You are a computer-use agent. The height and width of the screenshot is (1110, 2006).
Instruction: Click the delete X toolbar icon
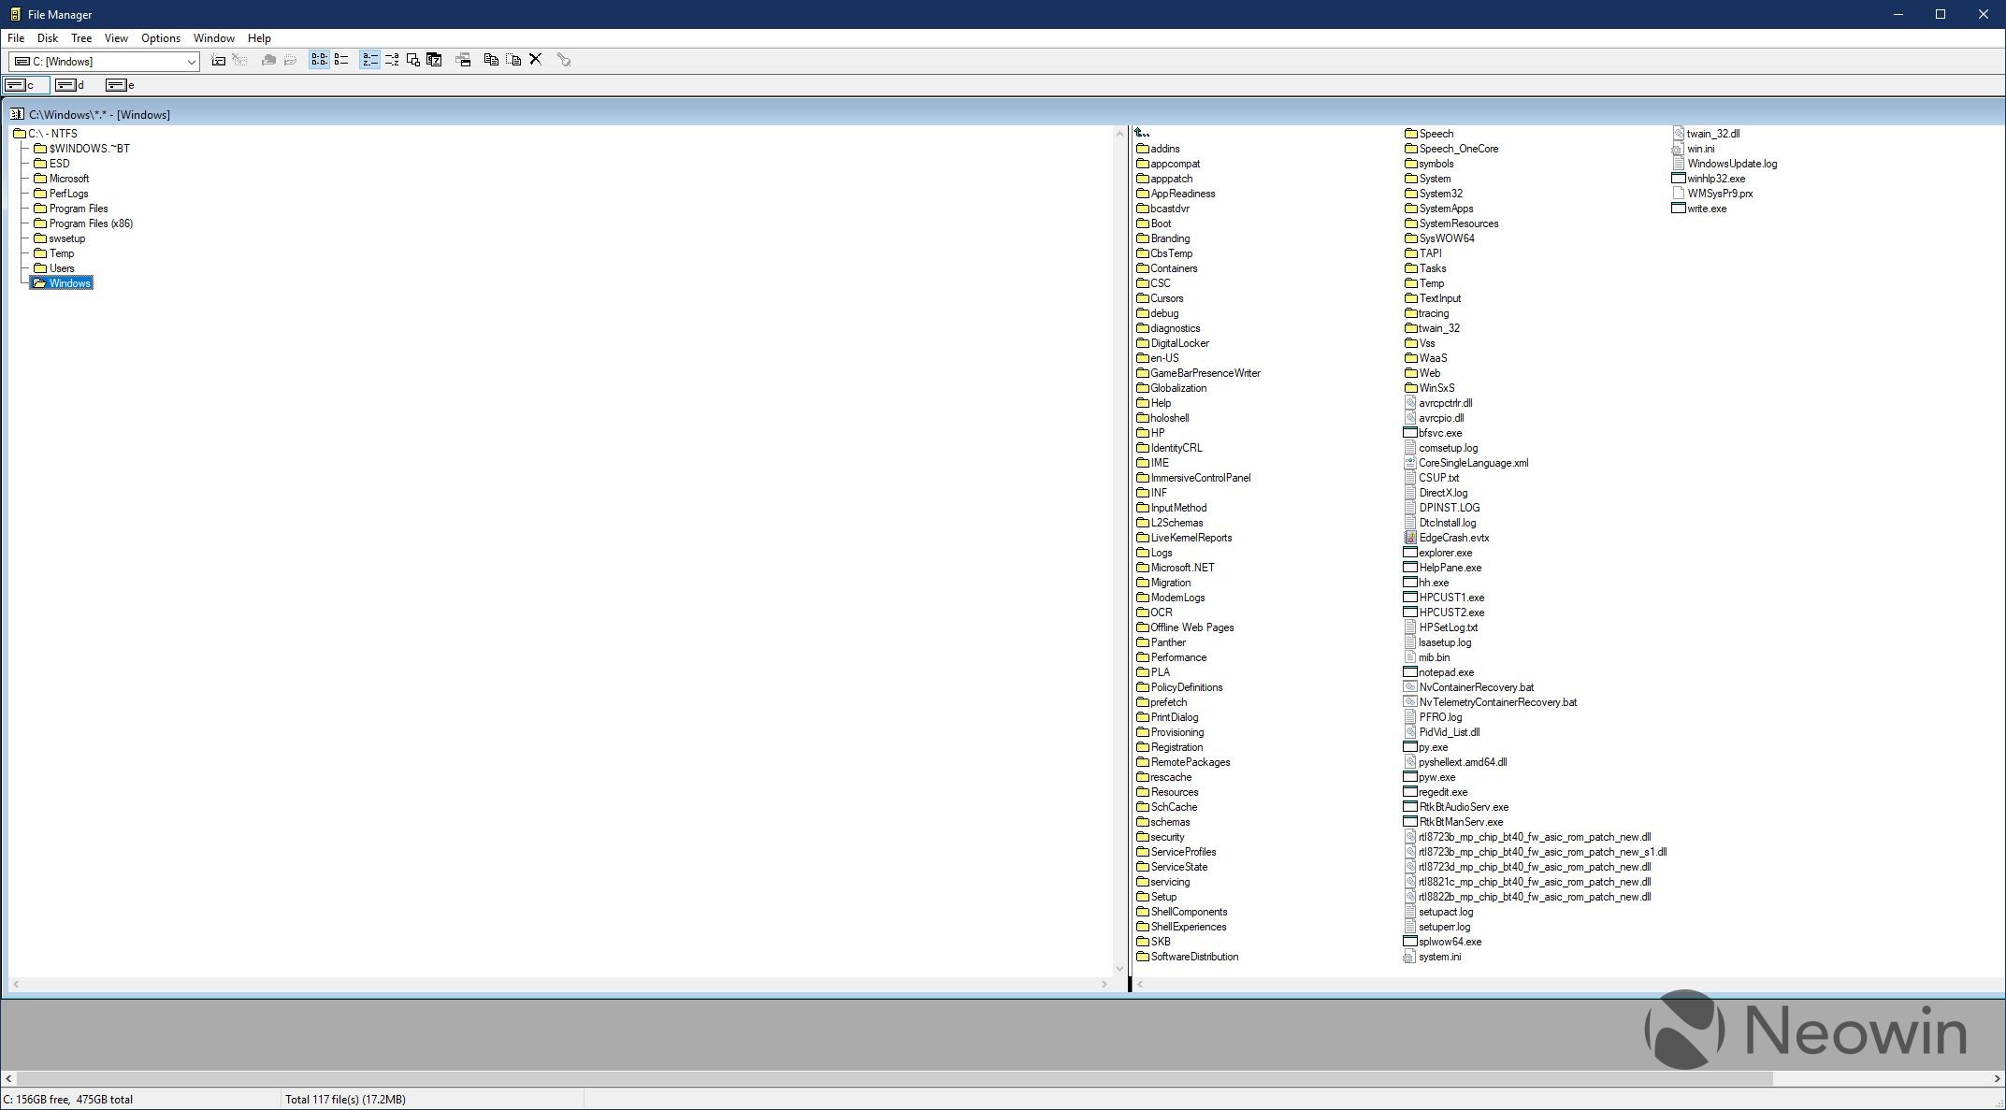pos(536,60)
